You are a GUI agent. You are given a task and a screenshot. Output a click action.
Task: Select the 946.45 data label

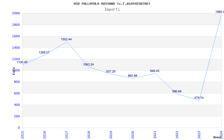point(155,71)
